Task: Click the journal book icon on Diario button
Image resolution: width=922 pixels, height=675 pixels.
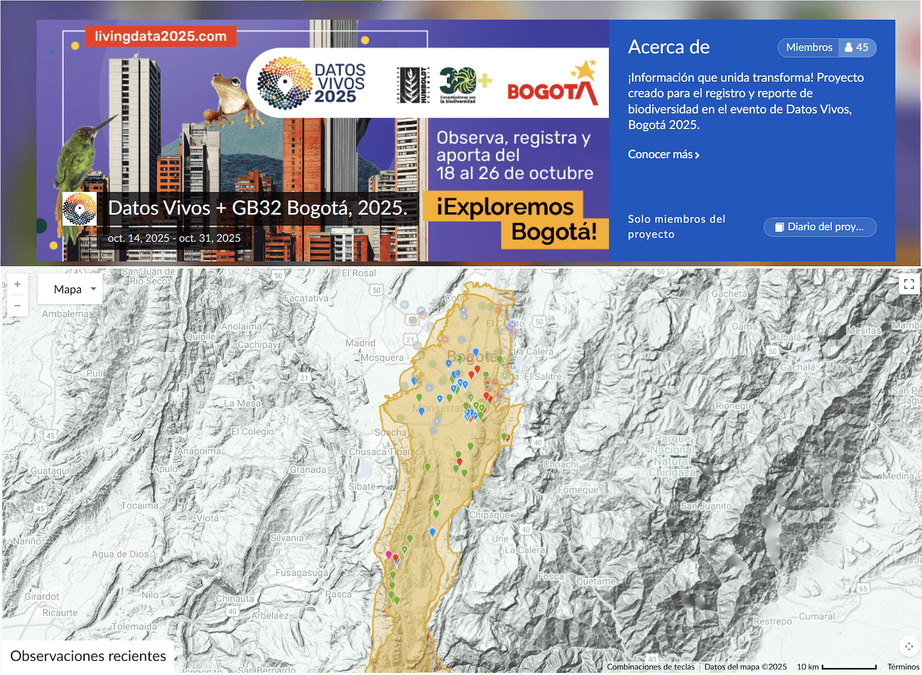Action: (x=779, y=227)
